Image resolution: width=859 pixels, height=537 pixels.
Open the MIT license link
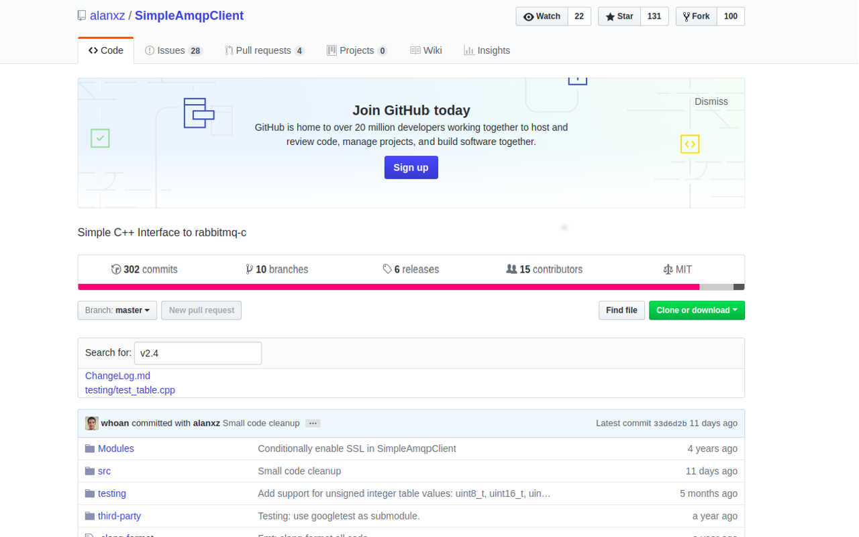[677, 269]
